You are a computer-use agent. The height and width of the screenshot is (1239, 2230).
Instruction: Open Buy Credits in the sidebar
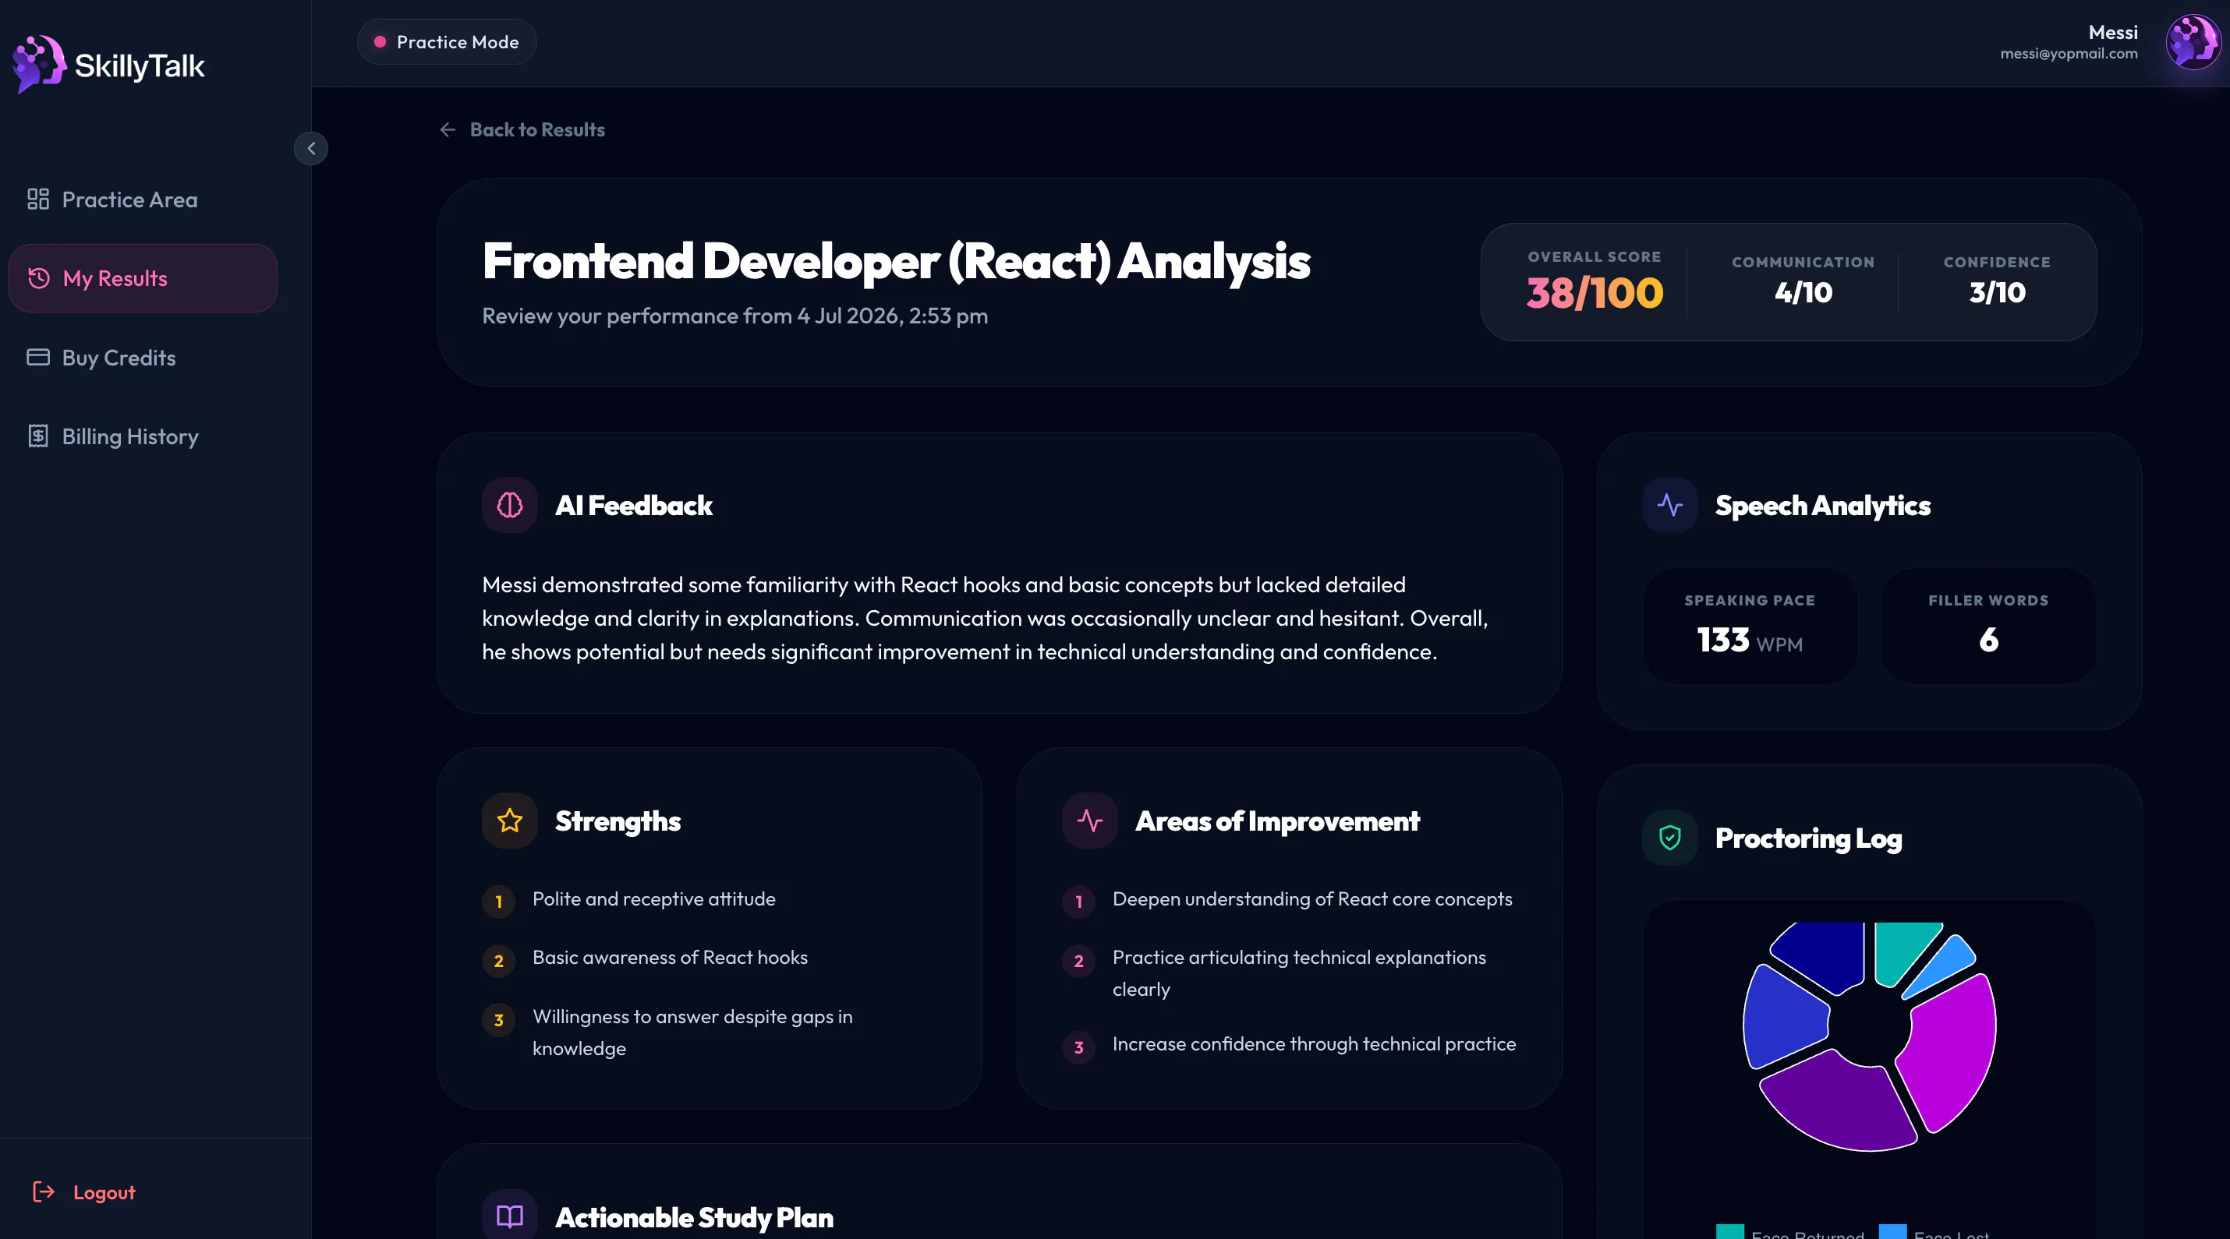(x=143, y=358)
